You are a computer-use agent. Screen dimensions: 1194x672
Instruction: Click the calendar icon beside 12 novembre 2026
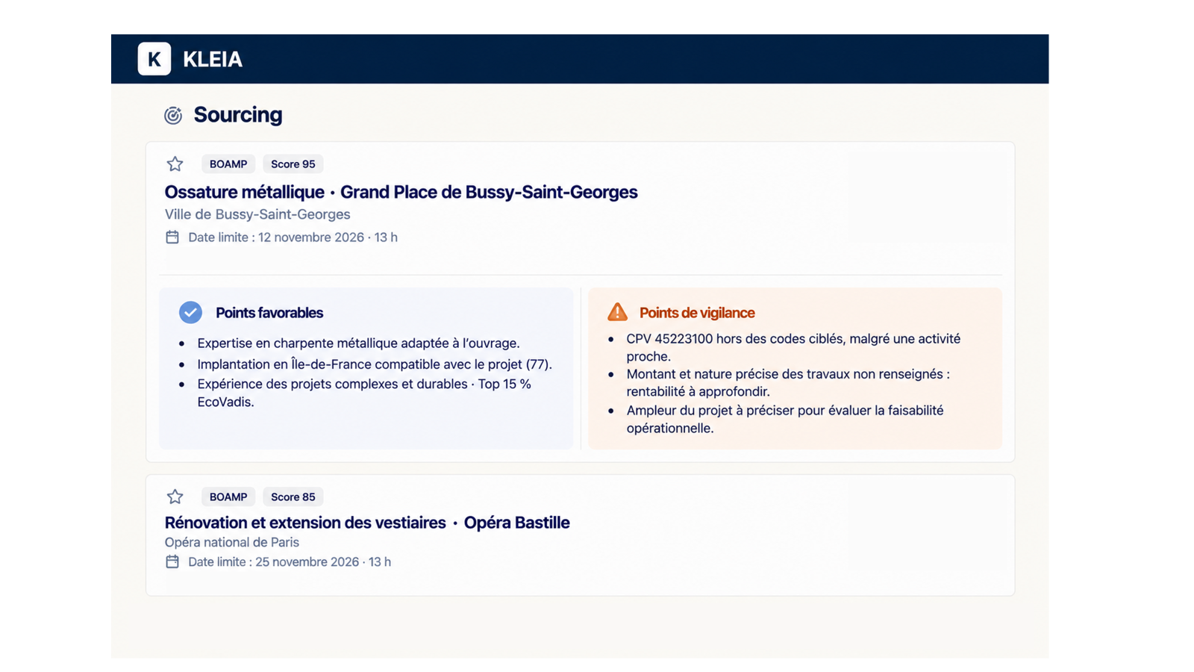point(172,237)
